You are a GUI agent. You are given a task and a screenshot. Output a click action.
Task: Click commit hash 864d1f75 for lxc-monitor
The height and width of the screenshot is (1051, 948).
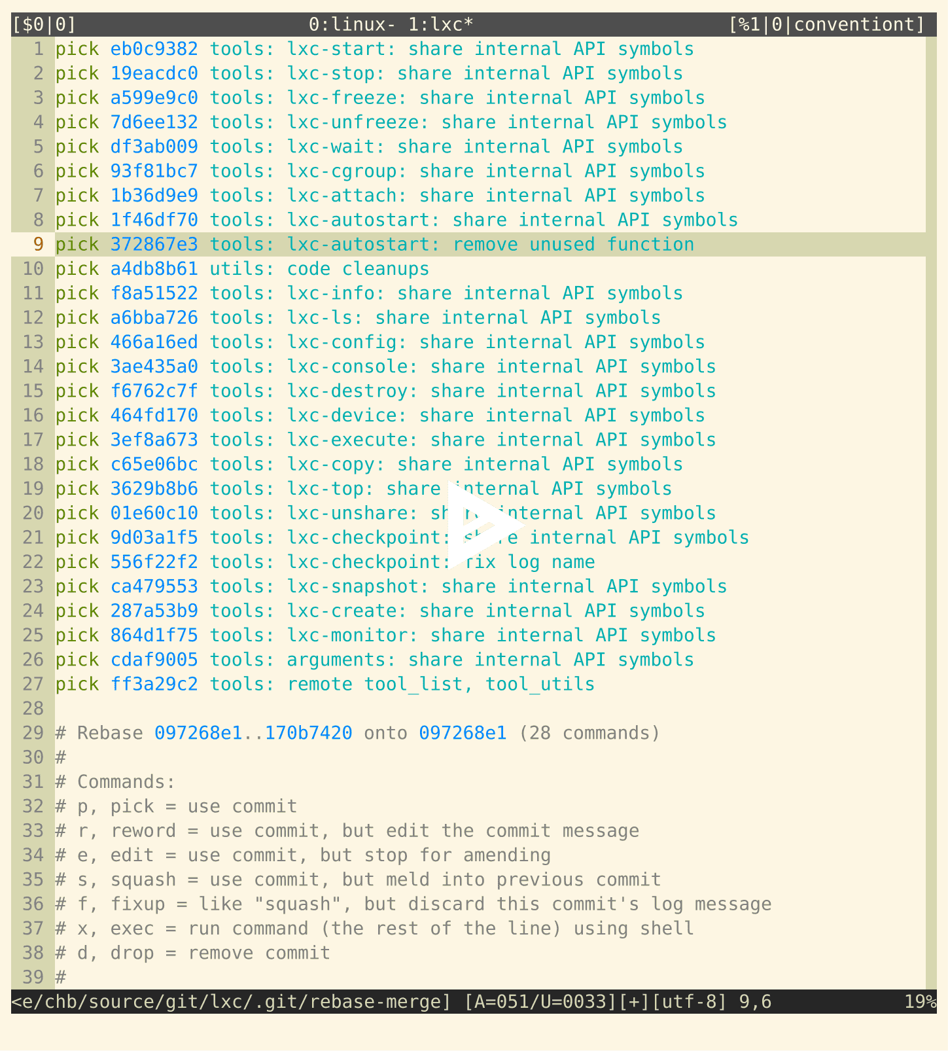coord(154,635)
